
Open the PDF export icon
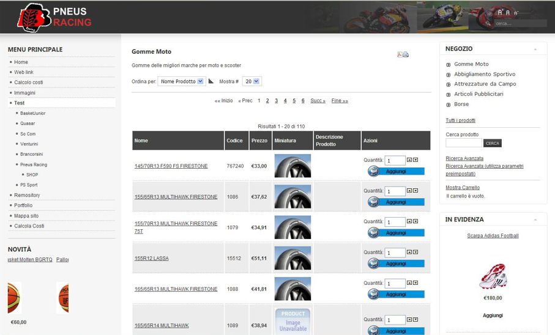pos(400,54)
